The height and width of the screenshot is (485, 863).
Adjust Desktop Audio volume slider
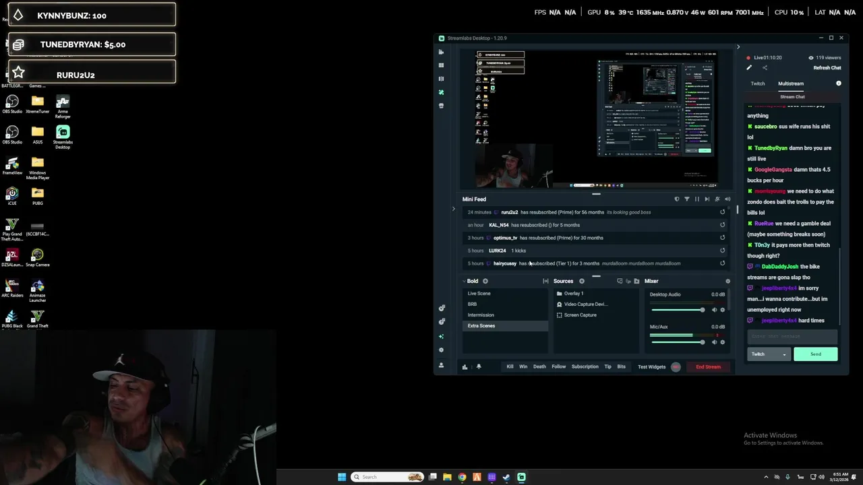(678, 310)
